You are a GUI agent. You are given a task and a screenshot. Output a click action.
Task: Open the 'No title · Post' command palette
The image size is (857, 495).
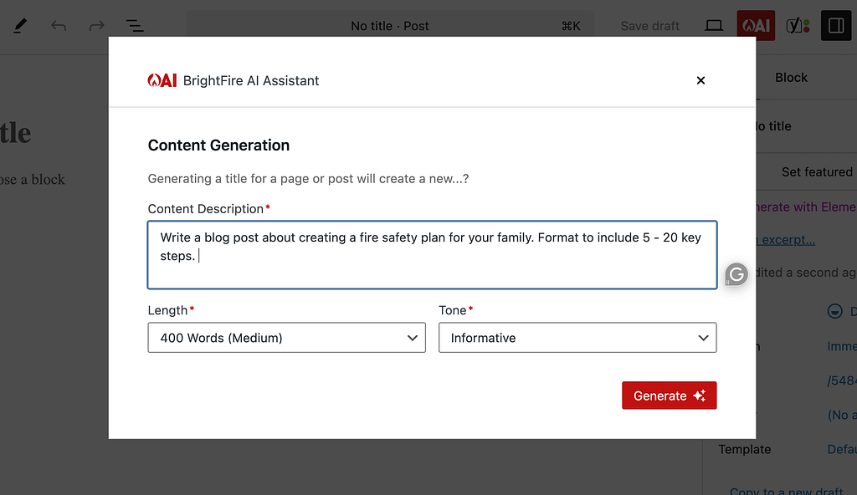click(390, 26)
